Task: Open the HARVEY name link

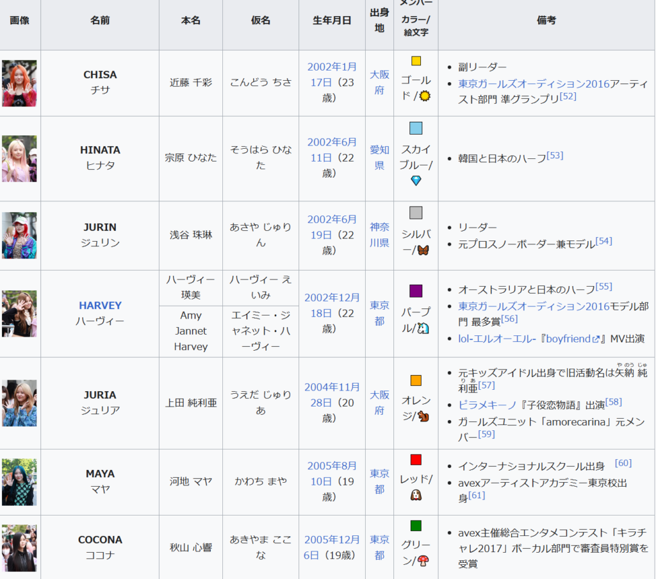Action: [x=100, y=305]
